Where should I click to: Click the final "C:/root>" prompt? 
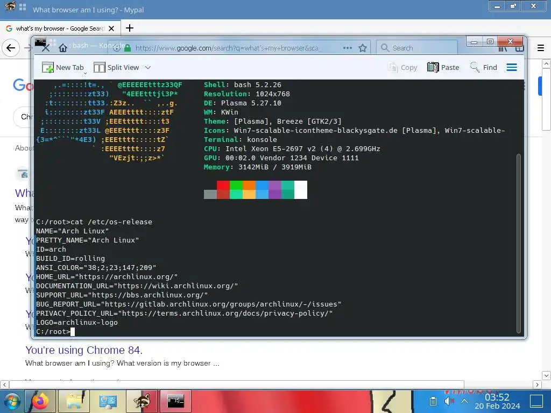pyautogui.click(x=53, y=331)
